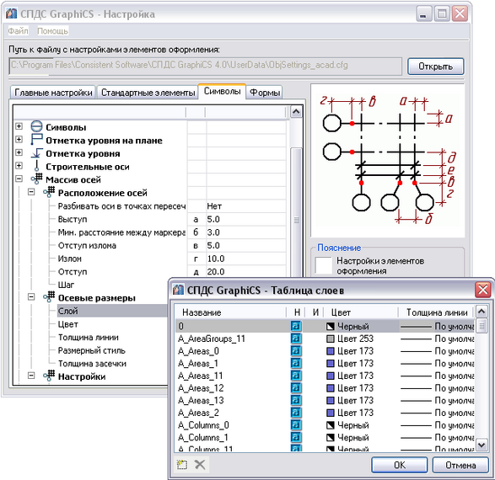Image resolution: width=495 pixels, height=480 pixels.
Task: Click Нет value for Разбивать оси row
Action: [214, 206]
